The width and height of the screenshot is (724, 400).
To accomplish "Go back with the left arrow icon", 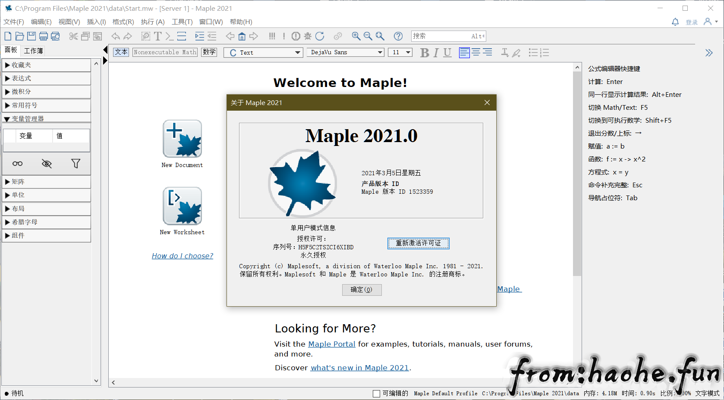I will (x=230, y=36).
